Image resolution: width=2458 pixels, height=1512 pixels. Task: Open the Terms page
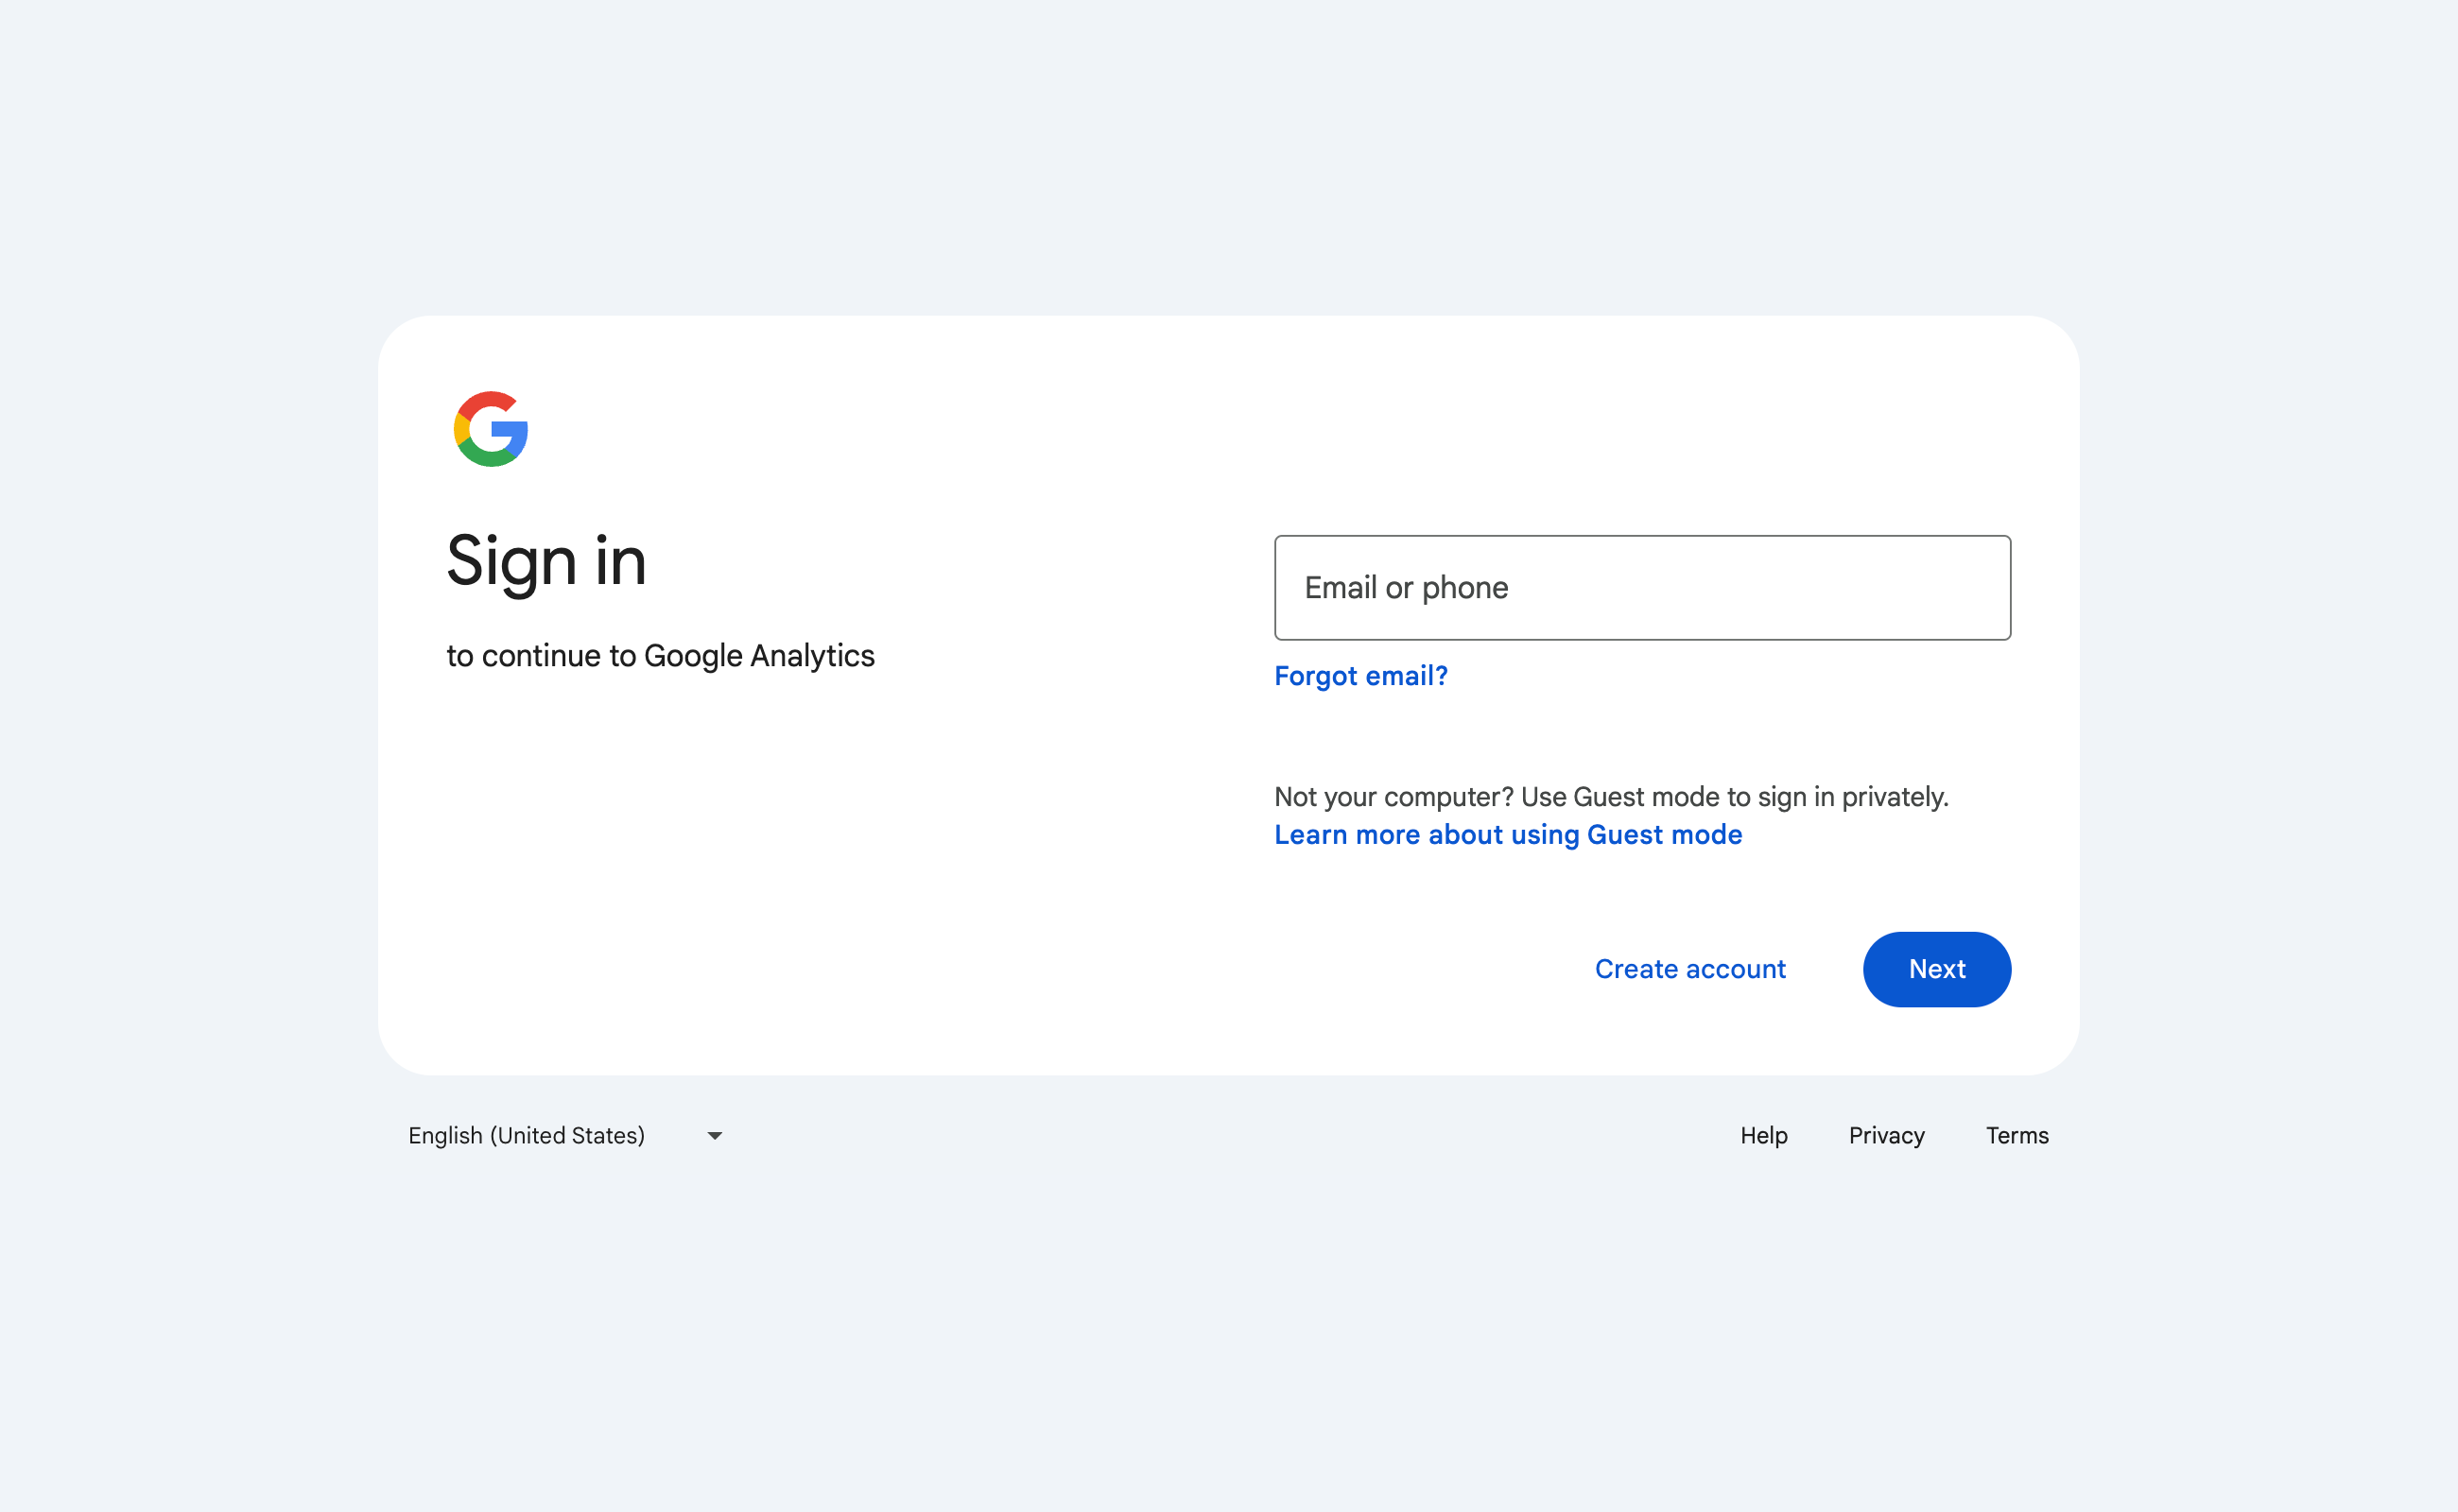(x=2017, y=1135)
